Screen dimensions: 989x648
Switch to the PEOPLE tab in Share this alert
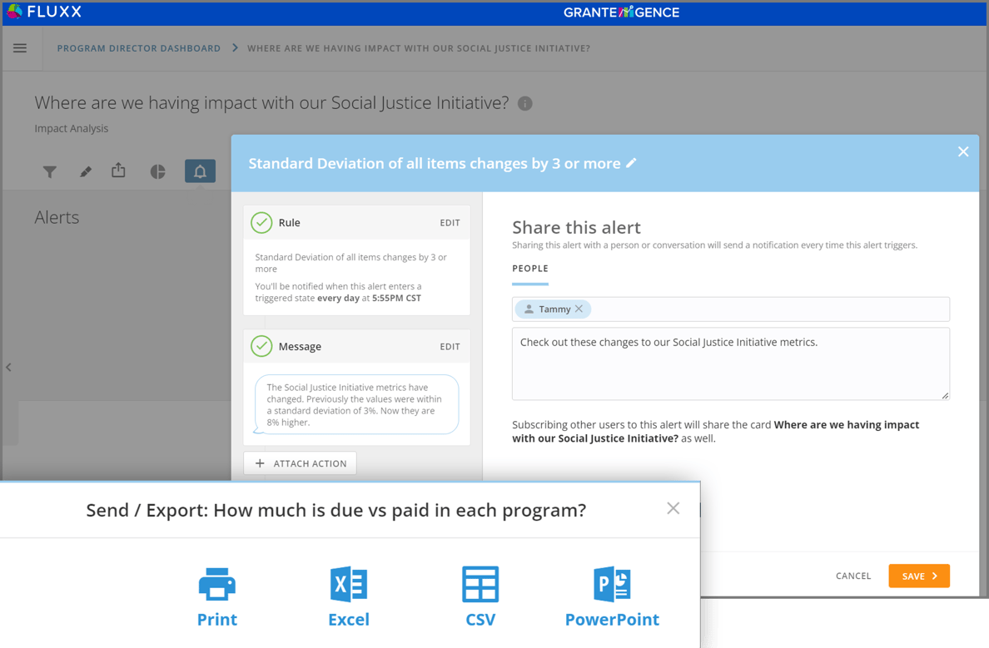(x=530, y=268)
